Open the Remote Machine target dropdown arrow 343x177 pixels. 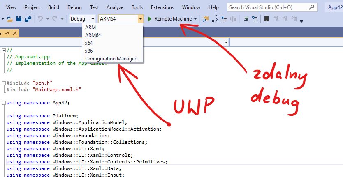(x=195, y=19)
